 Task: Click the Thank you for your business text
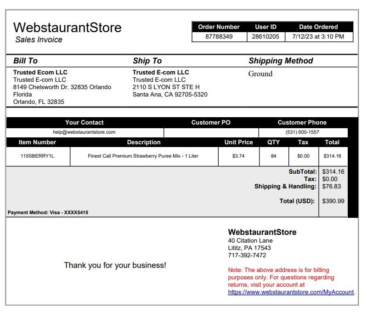115,265
